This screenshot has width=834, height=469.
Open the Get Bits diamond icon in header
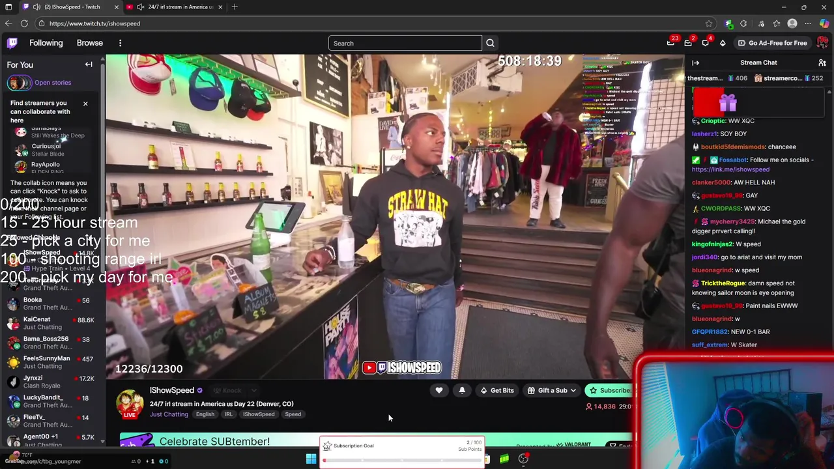click(723, 43)
